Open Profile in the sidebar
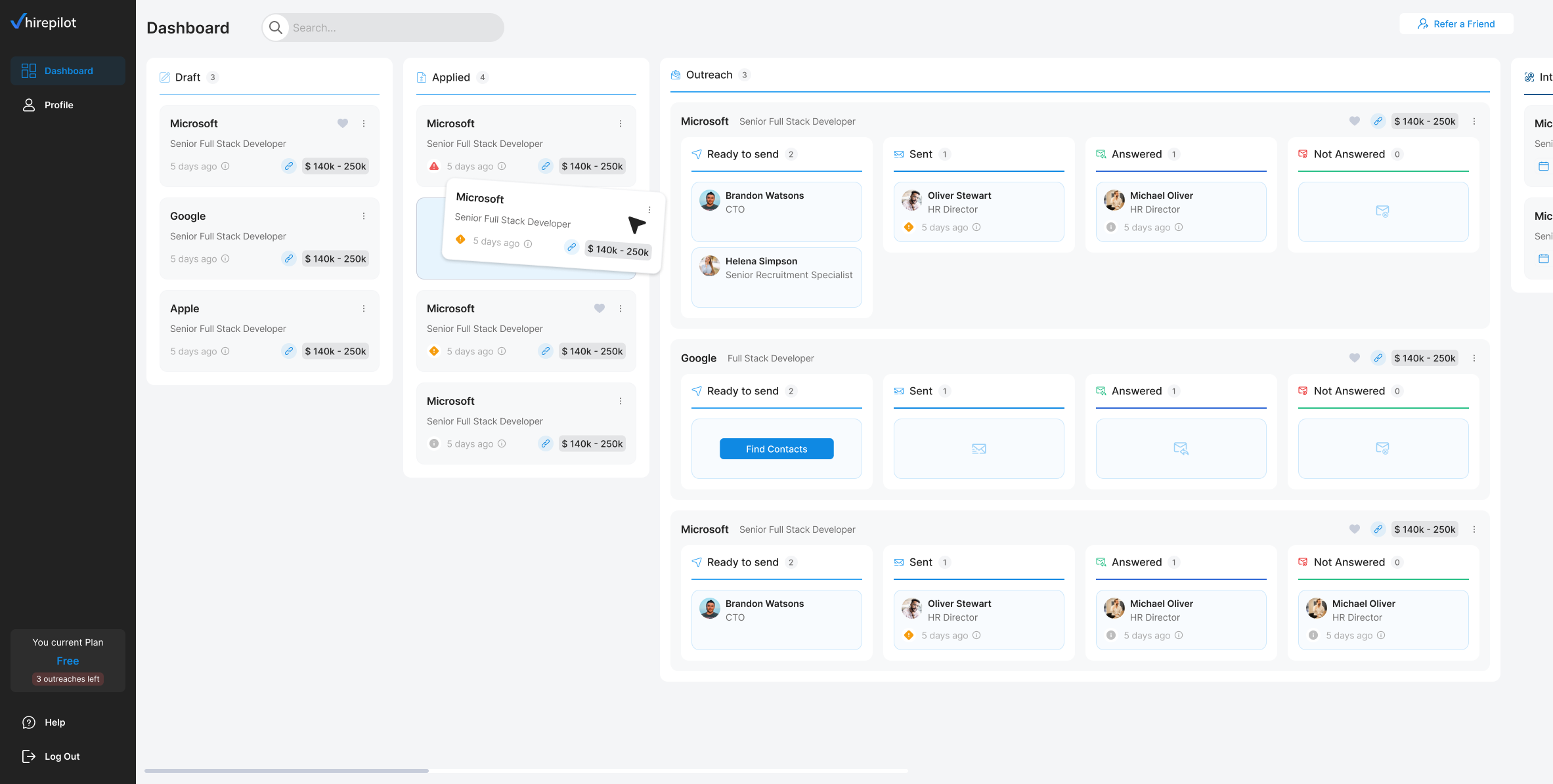The width and height of the screenshot is (1553, 784). tap(58, 105)
